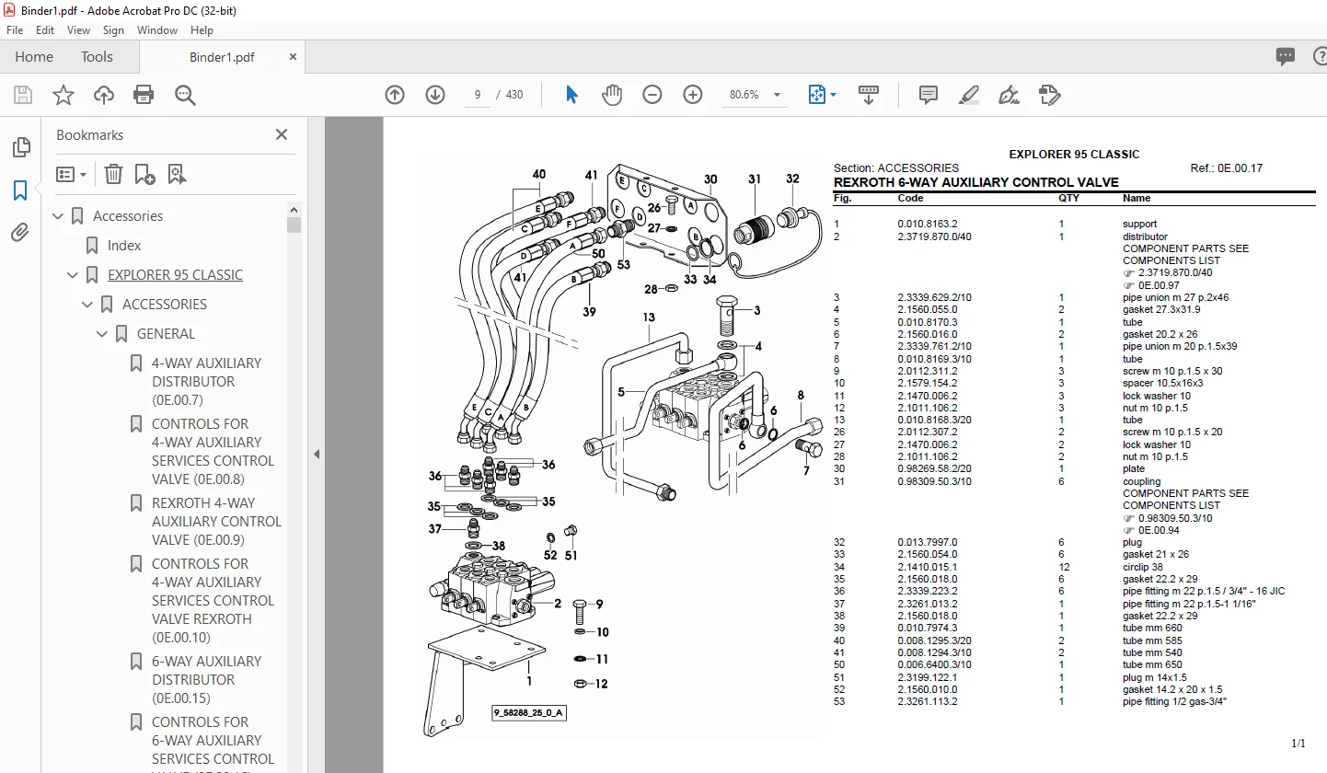Click the scrolling mode keyboard icon
This screenshot has height=773, width=1327.
coord(870,95)
